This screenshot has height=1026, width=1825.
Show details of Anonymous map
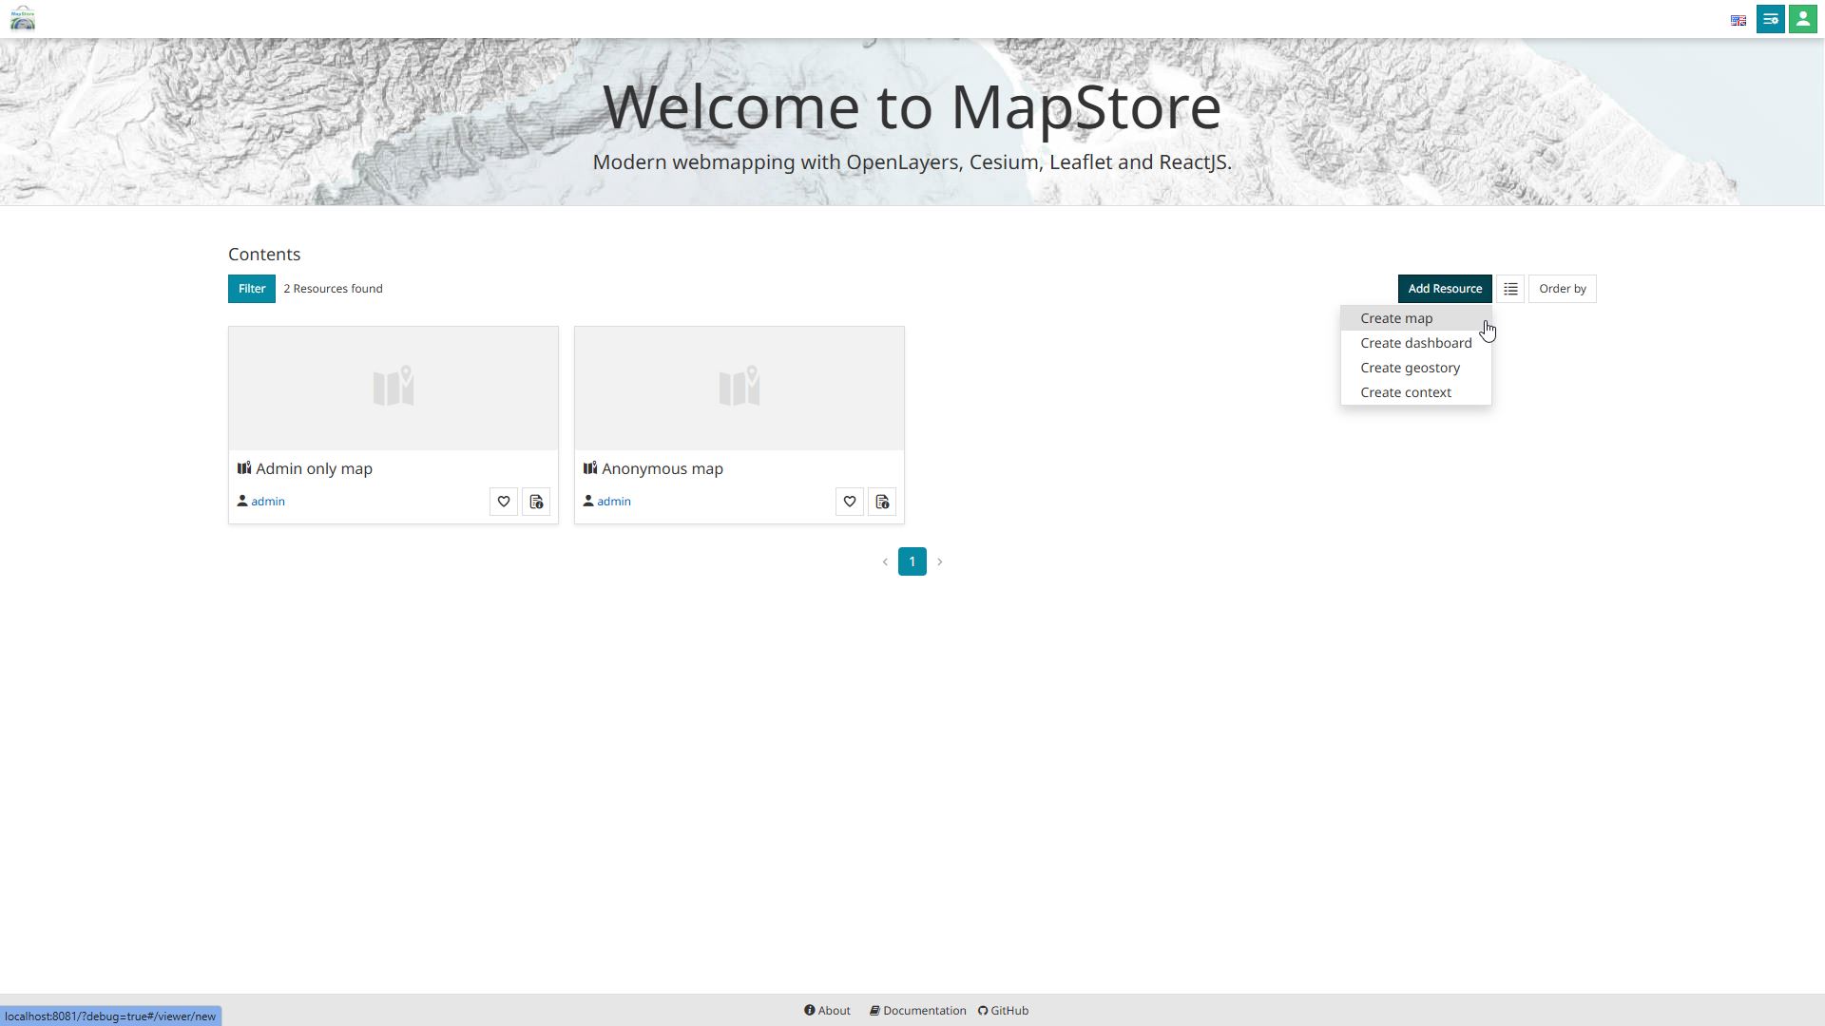pyautogui.click(x=882, y=502)
